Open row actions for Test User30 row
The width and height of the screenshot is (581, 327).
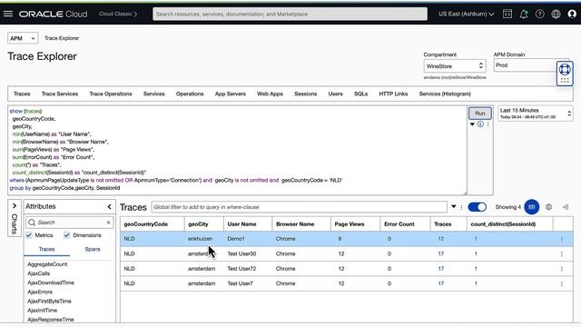(x=562, y=254)
